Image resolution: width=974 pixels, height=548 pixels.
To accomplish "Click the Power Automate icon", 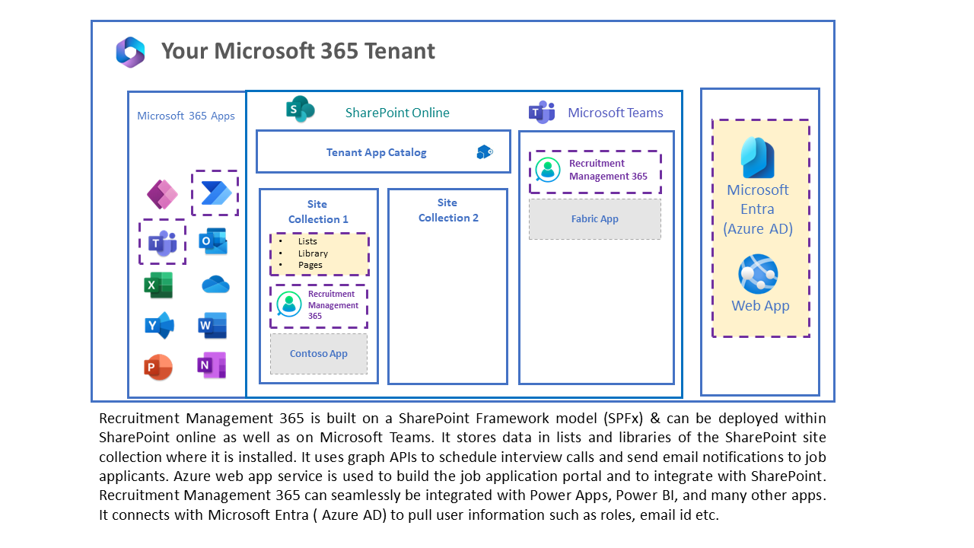I will (216, 193).
